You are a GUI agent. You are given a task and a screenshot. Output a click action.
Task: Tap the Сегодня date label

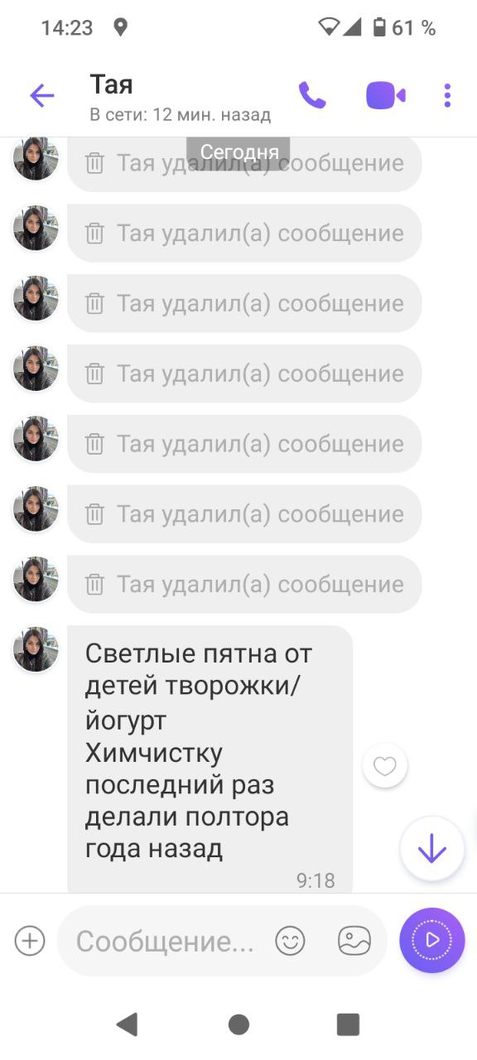click(x=238, y=152)
